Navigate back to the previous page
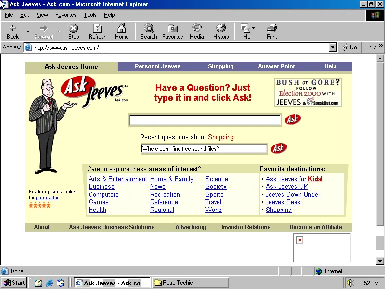The width and height of the screenshot is (385, 289). pyautogui.click(x=13, y=31)
